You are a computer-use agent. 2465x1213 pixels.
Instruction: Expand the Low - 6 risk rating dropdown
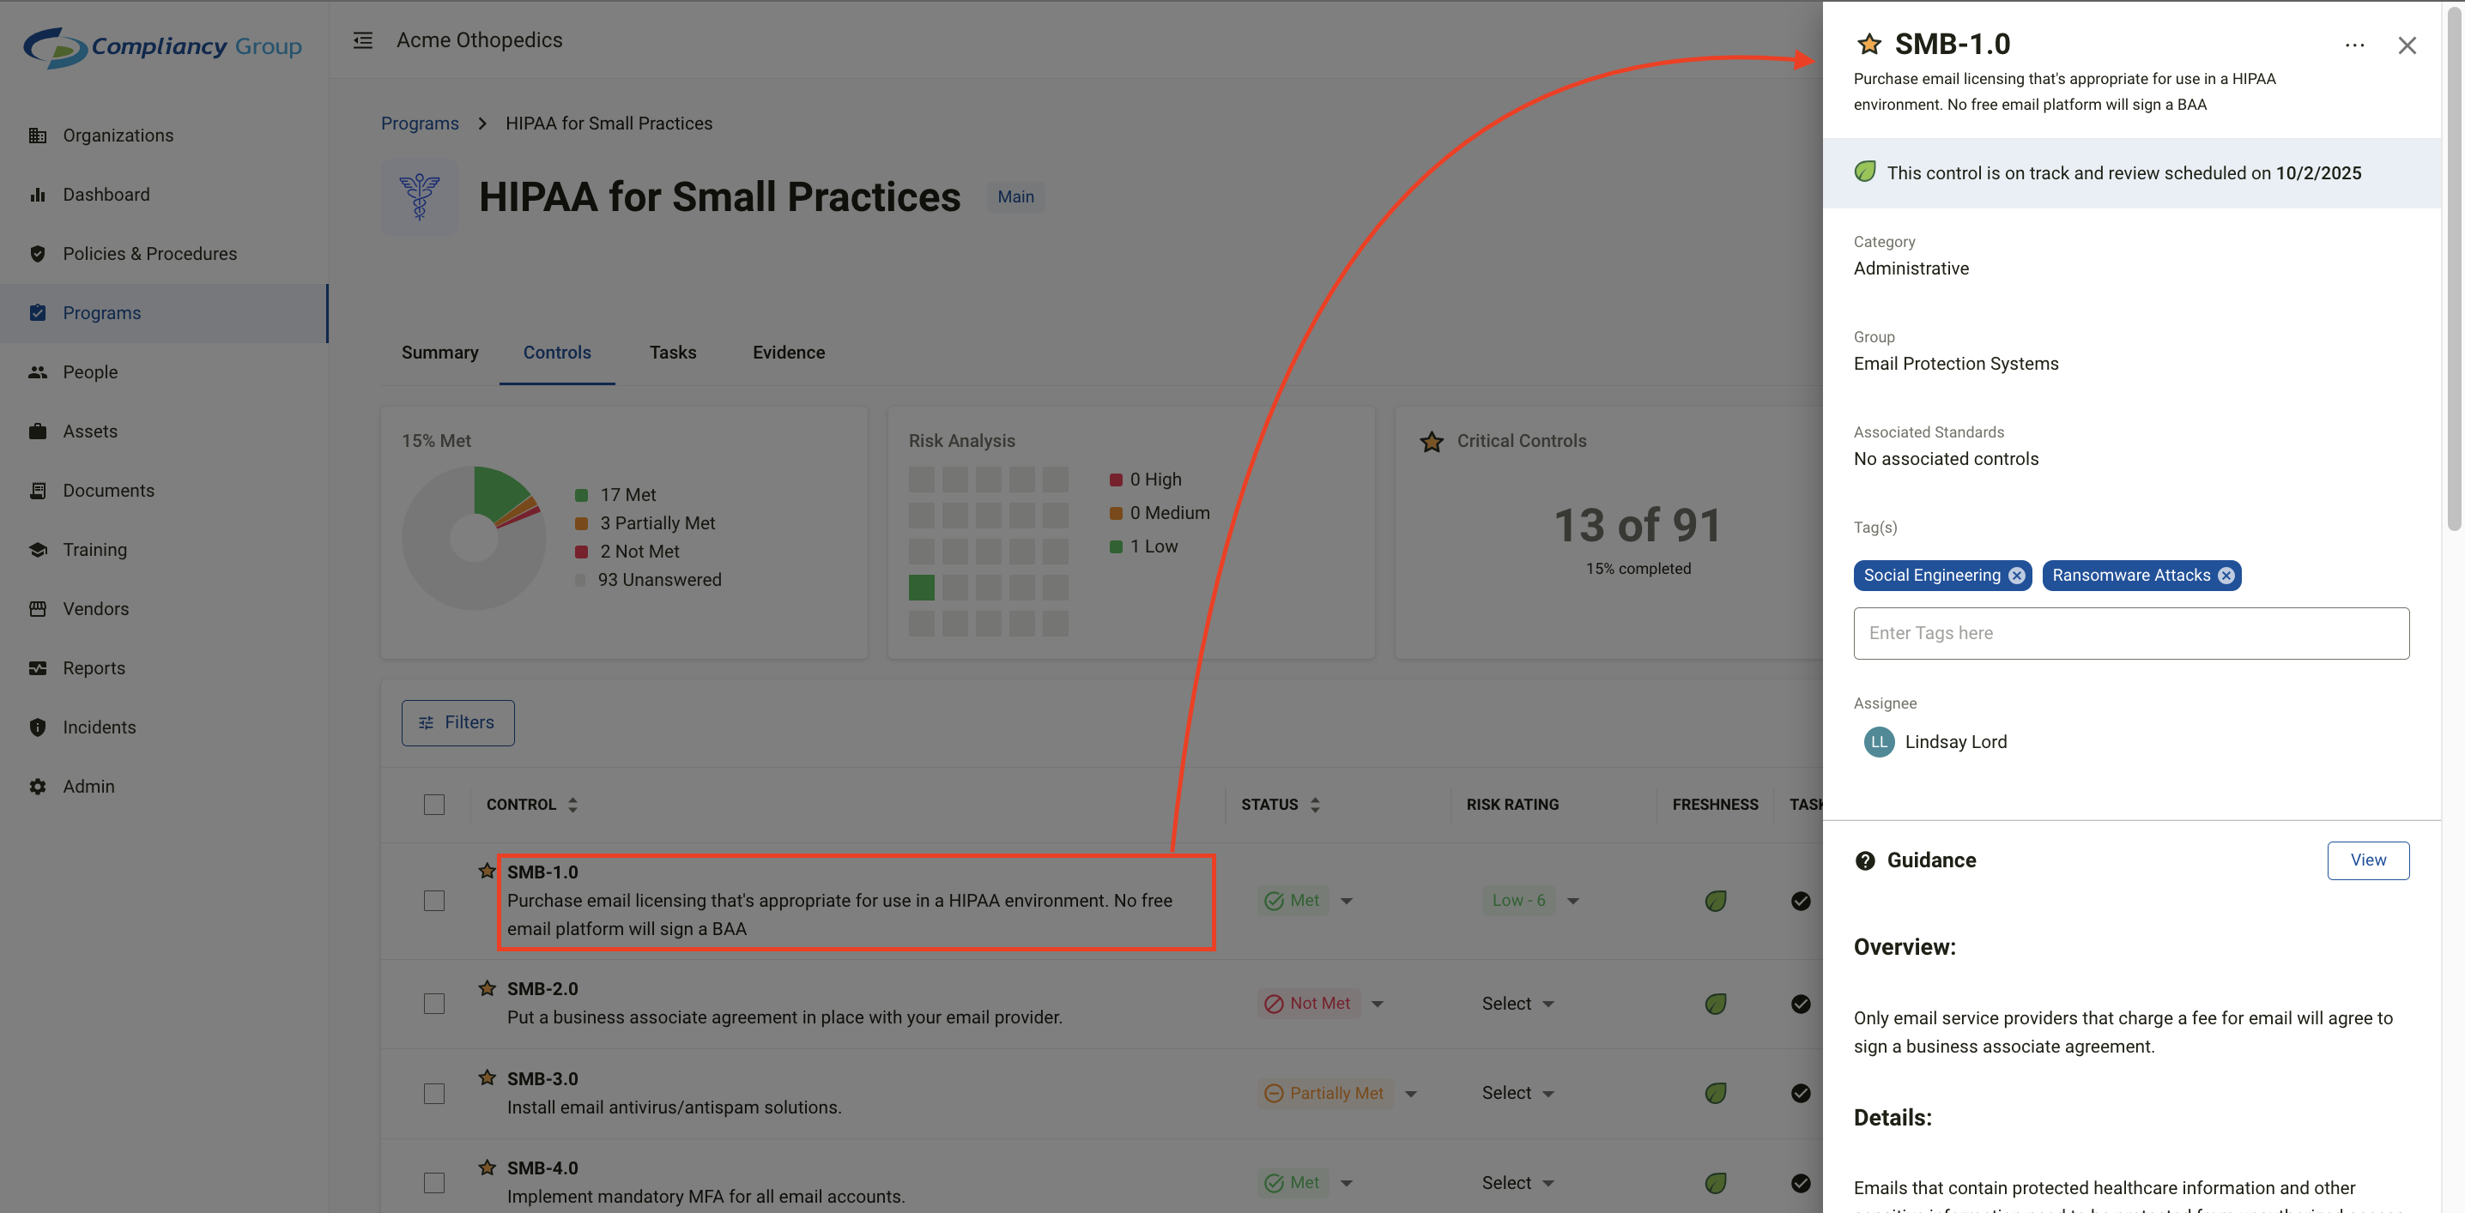pyautogui.click(x=1572, y=901)
